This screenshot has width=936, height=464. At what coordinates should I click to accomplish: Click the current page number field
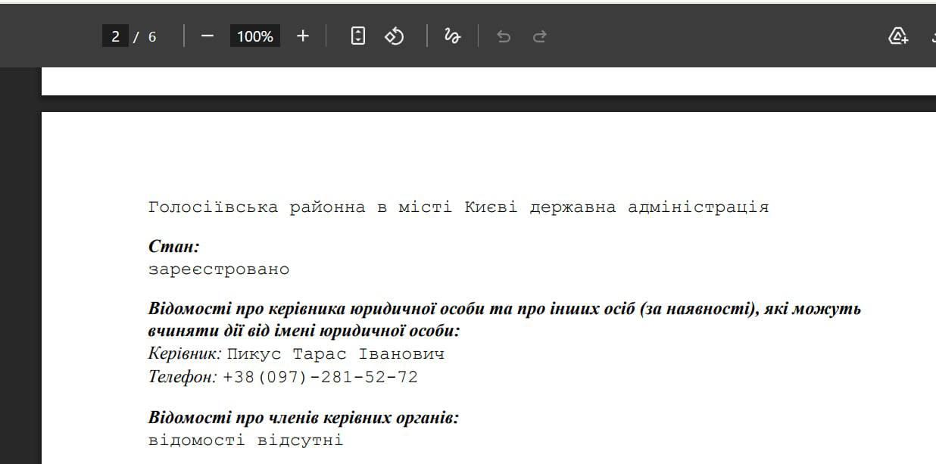[115, 36]
